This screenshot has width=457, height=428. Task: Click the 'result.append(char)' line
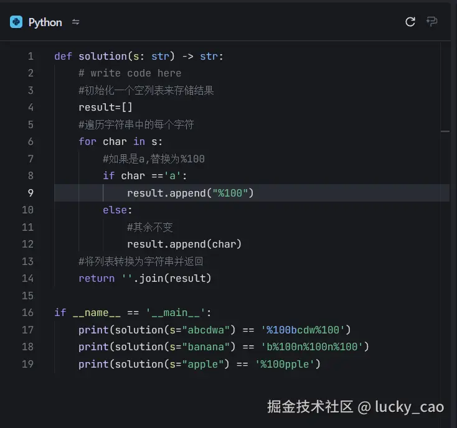(x=184, y=244)
